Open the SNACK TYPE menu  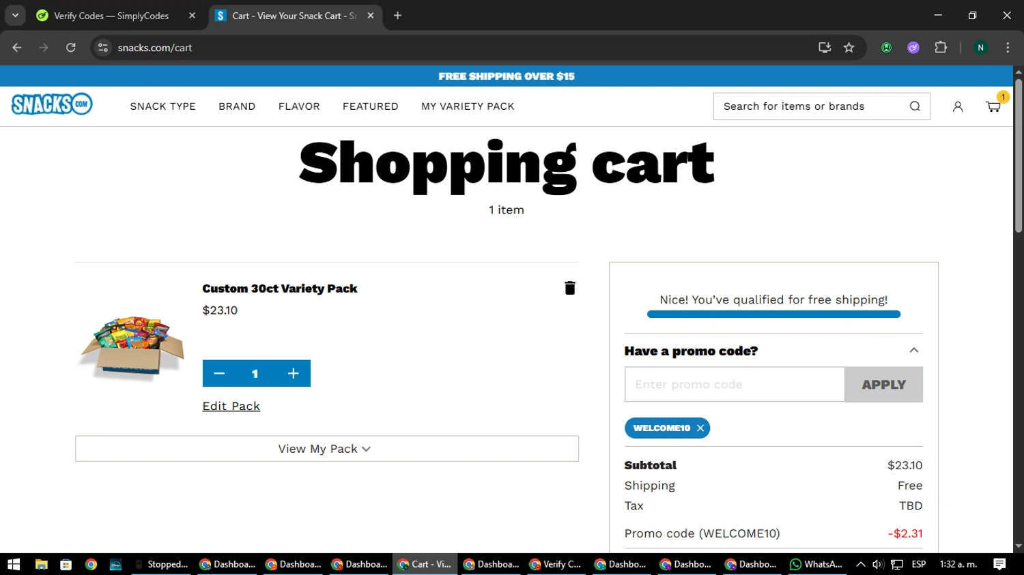[162, 106]
